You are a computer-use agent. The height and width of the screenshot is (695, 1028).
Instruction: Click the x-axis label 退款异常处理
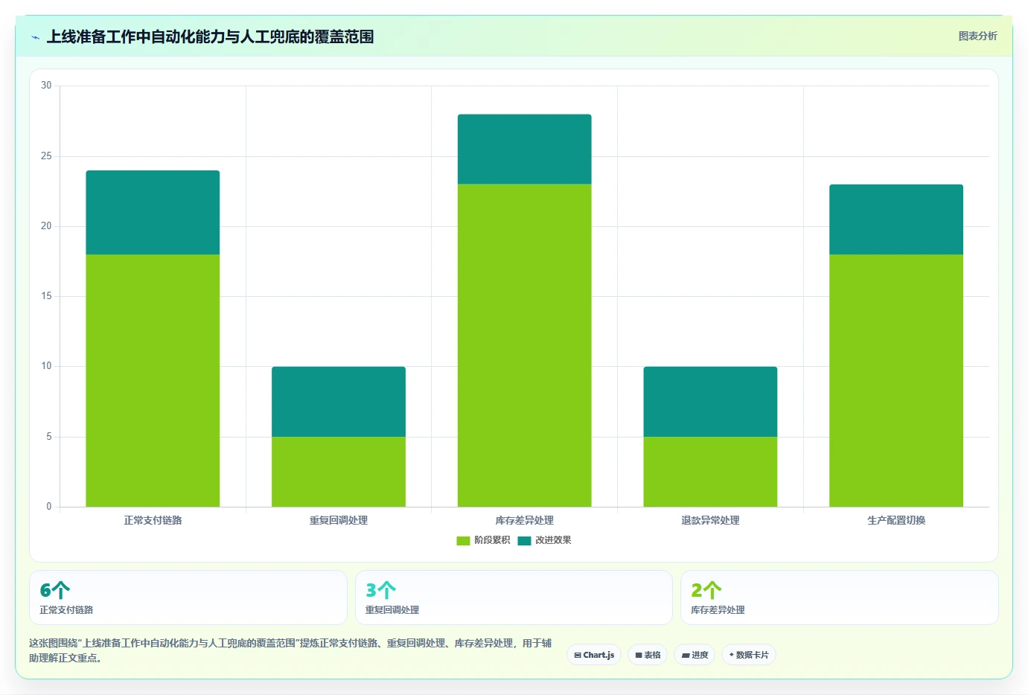(x=710, y=520)
